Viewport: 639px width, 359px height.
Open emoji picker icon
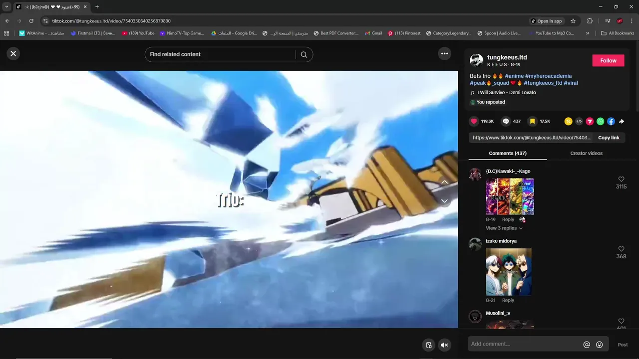click(x=599, y=345)
